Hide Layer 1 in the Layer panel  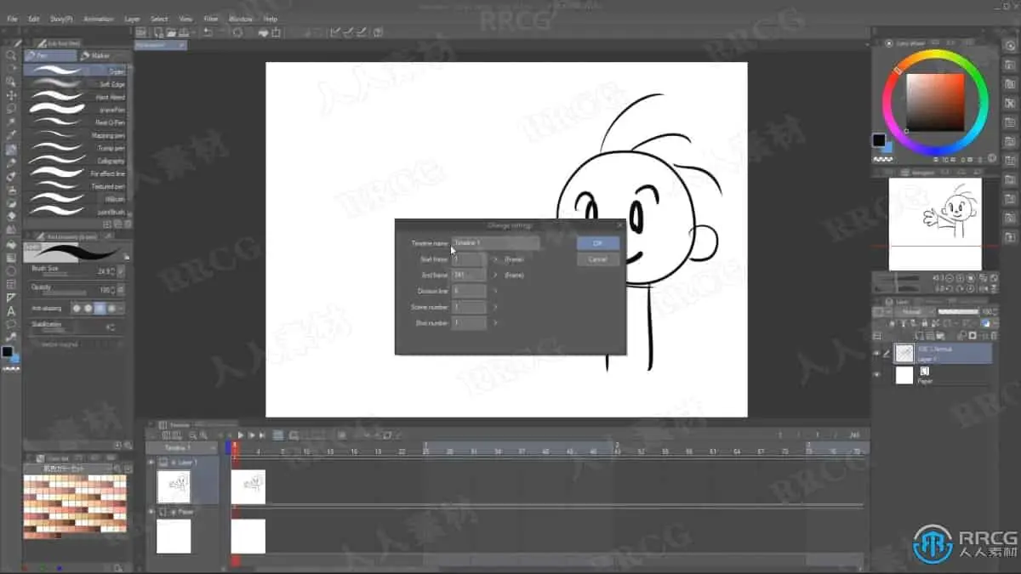[877, 353]
